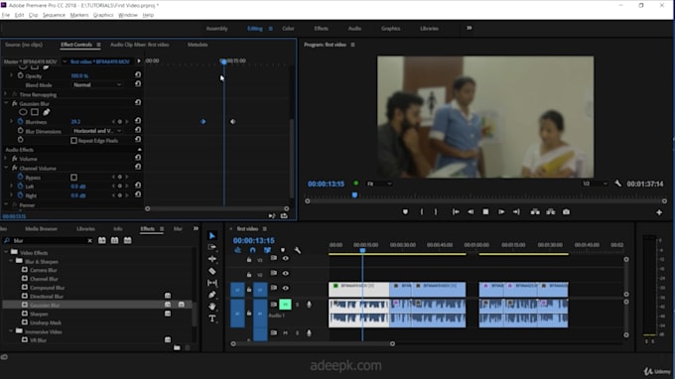Open playback resolution 1/2 dropdown

(x=595, y=184)
